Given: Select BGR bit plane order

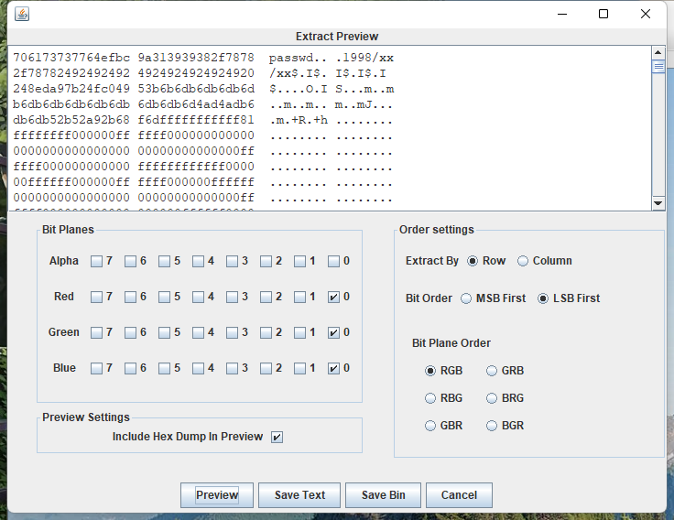Looking at the screenshot, I should tap(492, 426).
